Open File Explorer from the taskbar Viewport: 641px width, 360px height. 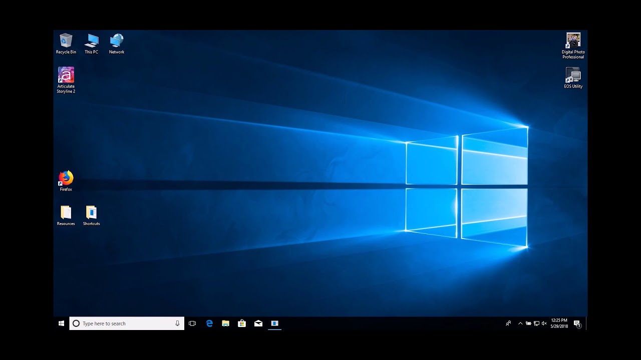226,323
